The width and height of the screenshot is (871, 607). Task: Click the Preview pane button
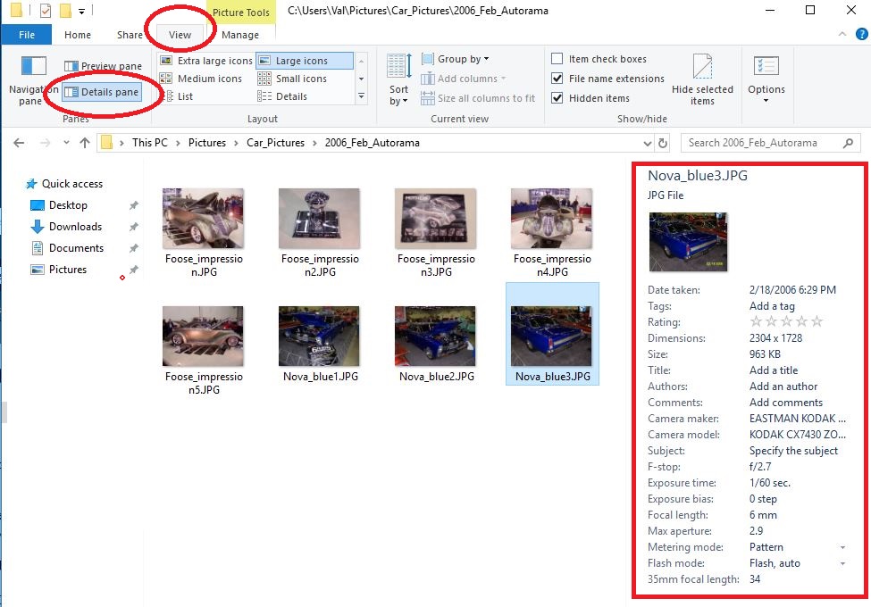(x=104, y=66)
